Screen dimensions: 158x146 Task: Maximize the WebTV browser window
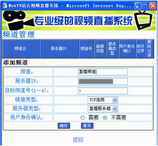[145, 6]
